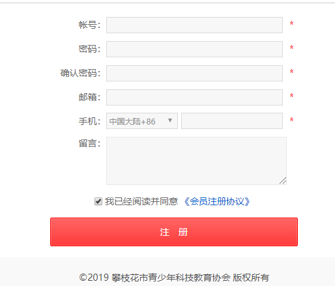Click the 邮箱 email input field
Image resolution: width=335 pixels, height=286 pixels.
tap(194, 97)
